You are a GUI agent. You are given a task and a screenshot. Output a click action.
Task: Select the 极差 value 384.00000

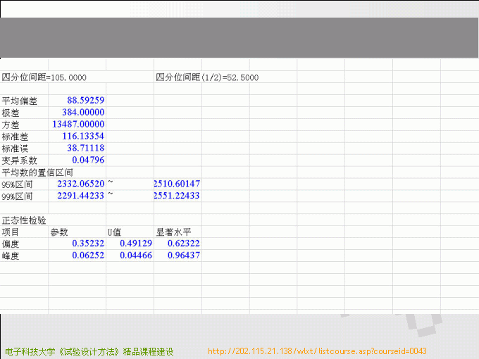tap(82, 113)
